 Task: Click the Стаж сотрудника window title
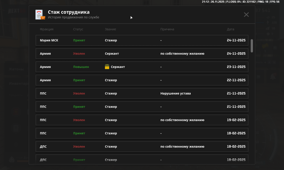pyautogui.click(x=69, y=12)
